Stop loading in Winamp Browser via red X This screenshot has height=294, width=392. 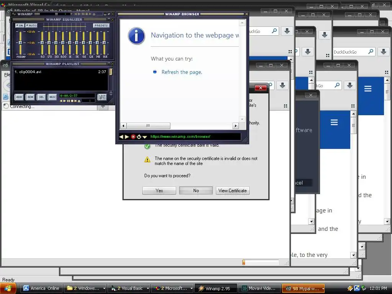tap(133, 137)
